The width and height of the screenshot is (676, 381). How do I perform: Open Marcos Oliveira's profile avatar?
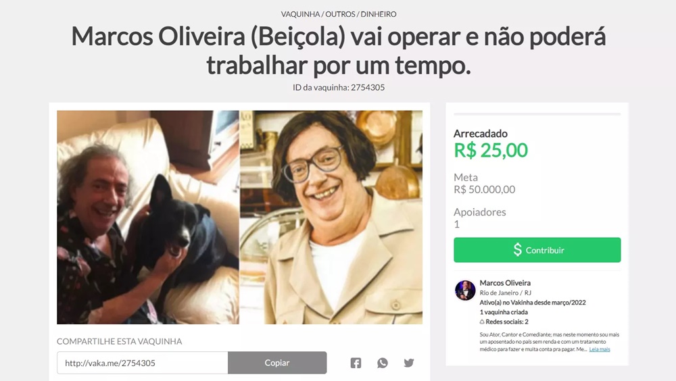click(x=465, y=290)
